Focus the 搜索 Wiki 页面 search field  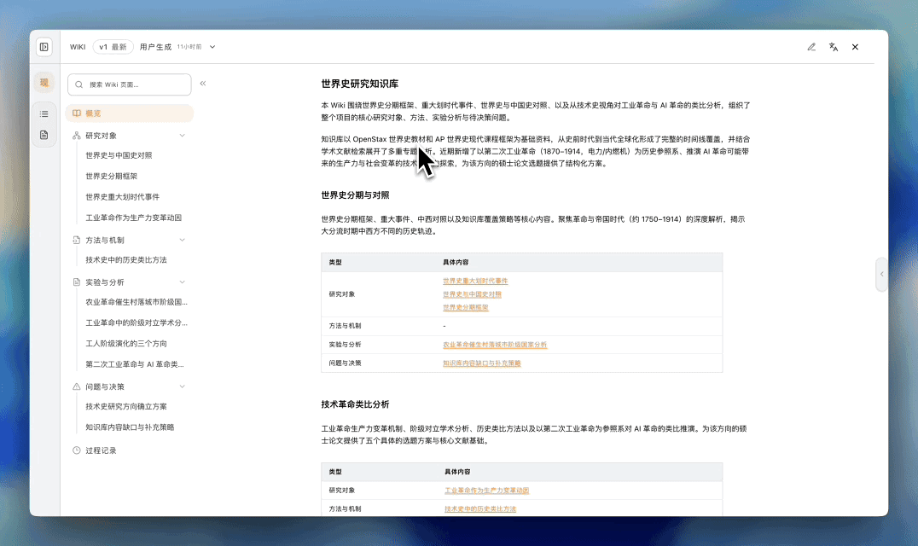130,84
